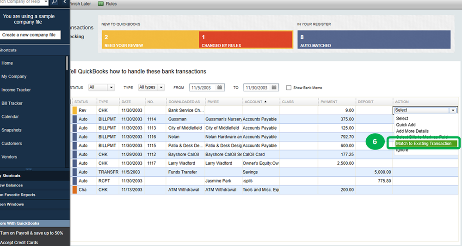
Task: Click the ACCOUNT column sort arrow
Action: coord(265,102)
